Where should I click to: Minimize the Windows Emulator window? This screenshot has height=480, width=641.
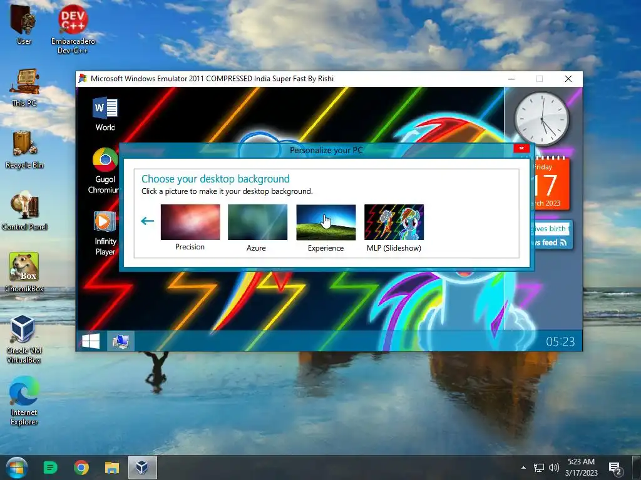coord(511,79)
